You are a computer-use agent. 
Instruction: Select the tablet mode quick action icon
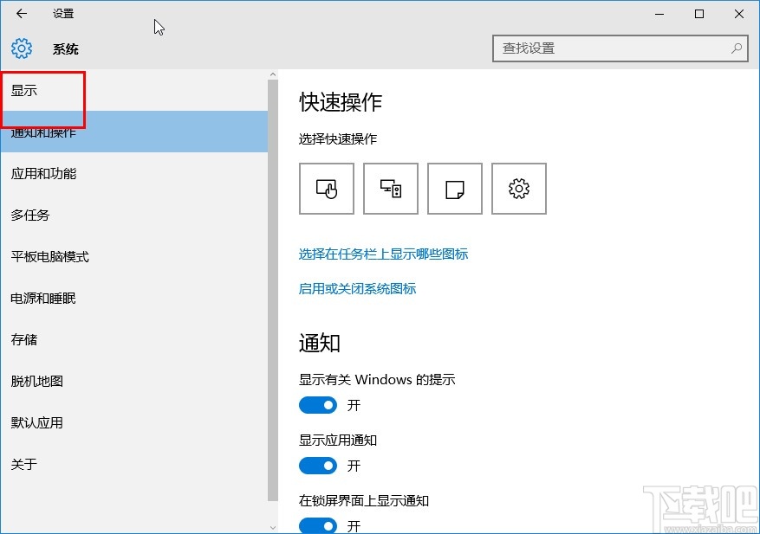tap(326, 188)
